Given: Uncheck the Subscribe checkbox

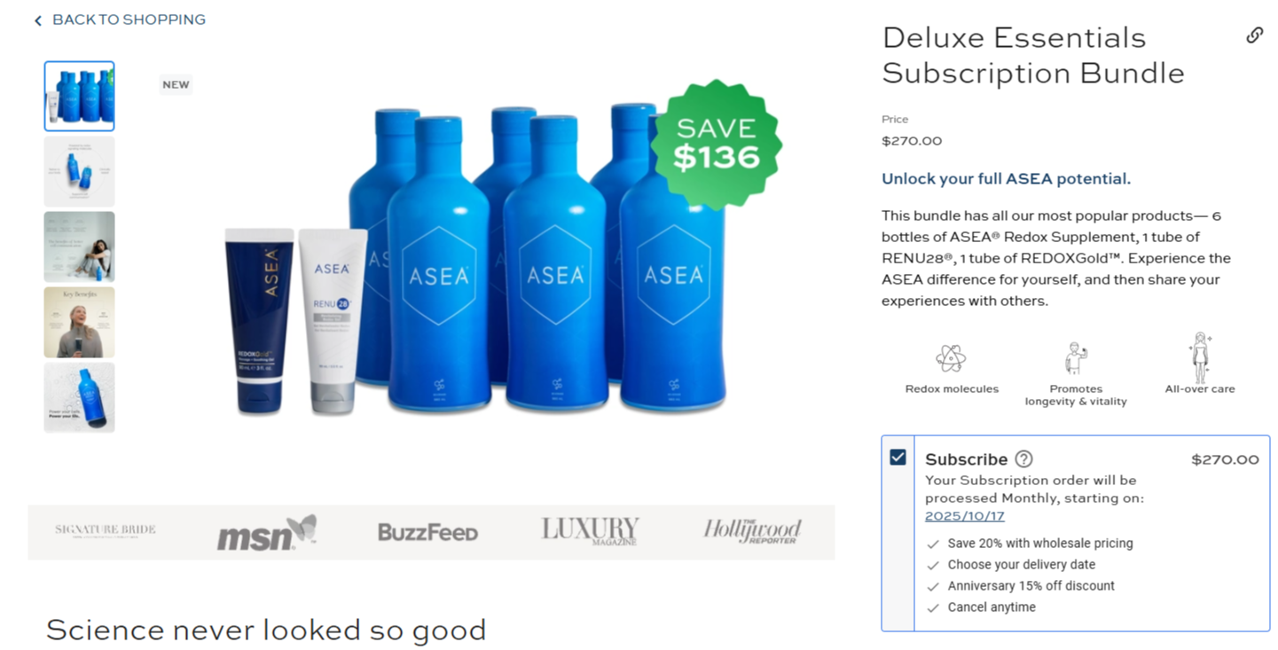Looking at the screenshot, I should (898, 457).
